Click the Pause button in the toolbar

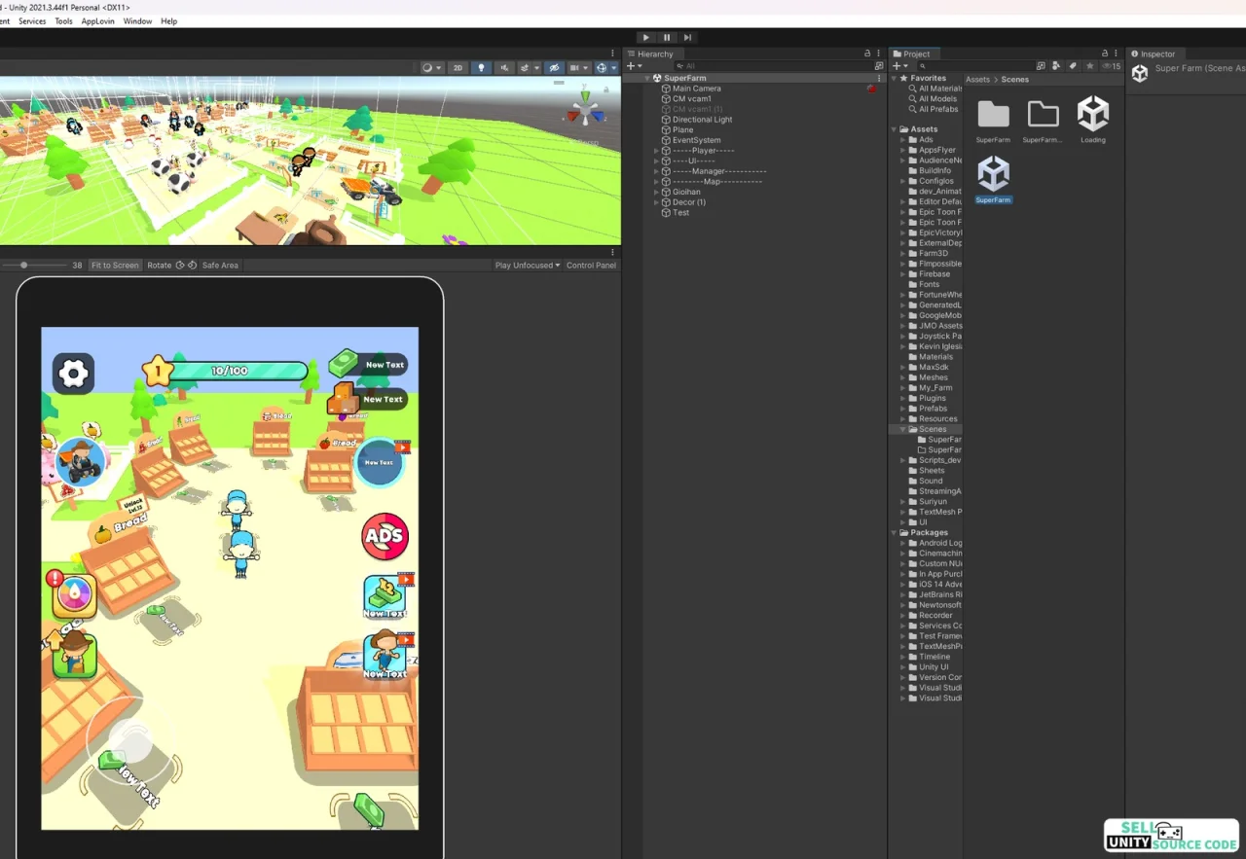click(x=667, y=37)
